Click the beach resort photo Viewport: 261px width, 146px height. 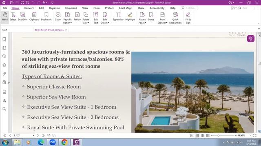pyautogui.click(x=192, y=92)
